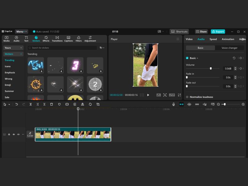Open the Transitions panel
The width and height of the screenshot is (248, 186).
(x=57, y=39)
